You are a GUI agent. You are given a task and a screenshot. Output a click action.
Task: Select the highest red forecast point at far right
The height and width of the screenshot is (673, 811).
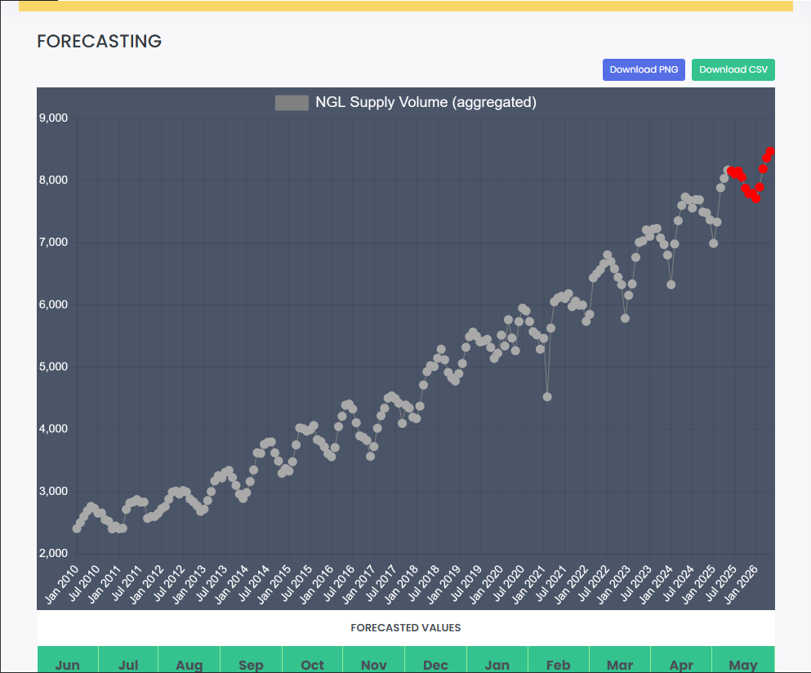[770, 151]
